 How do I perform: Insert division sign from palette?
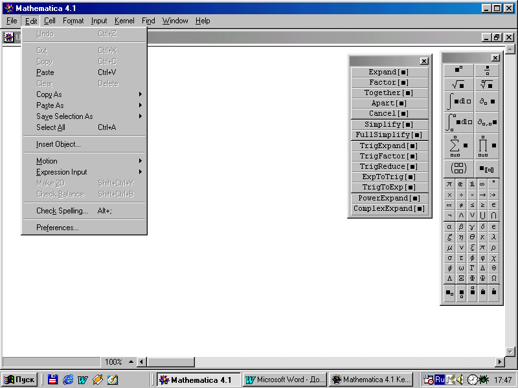(461, 195)
